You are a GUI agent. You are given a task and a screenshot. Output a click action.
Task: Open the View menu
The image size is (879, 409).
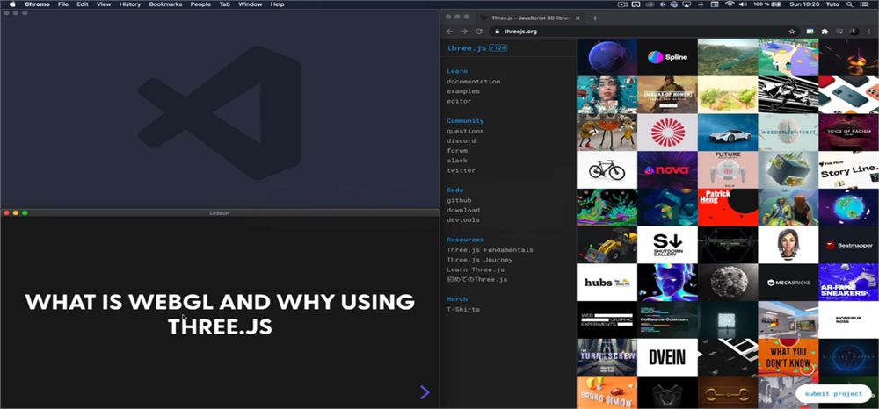click(104, 4)
